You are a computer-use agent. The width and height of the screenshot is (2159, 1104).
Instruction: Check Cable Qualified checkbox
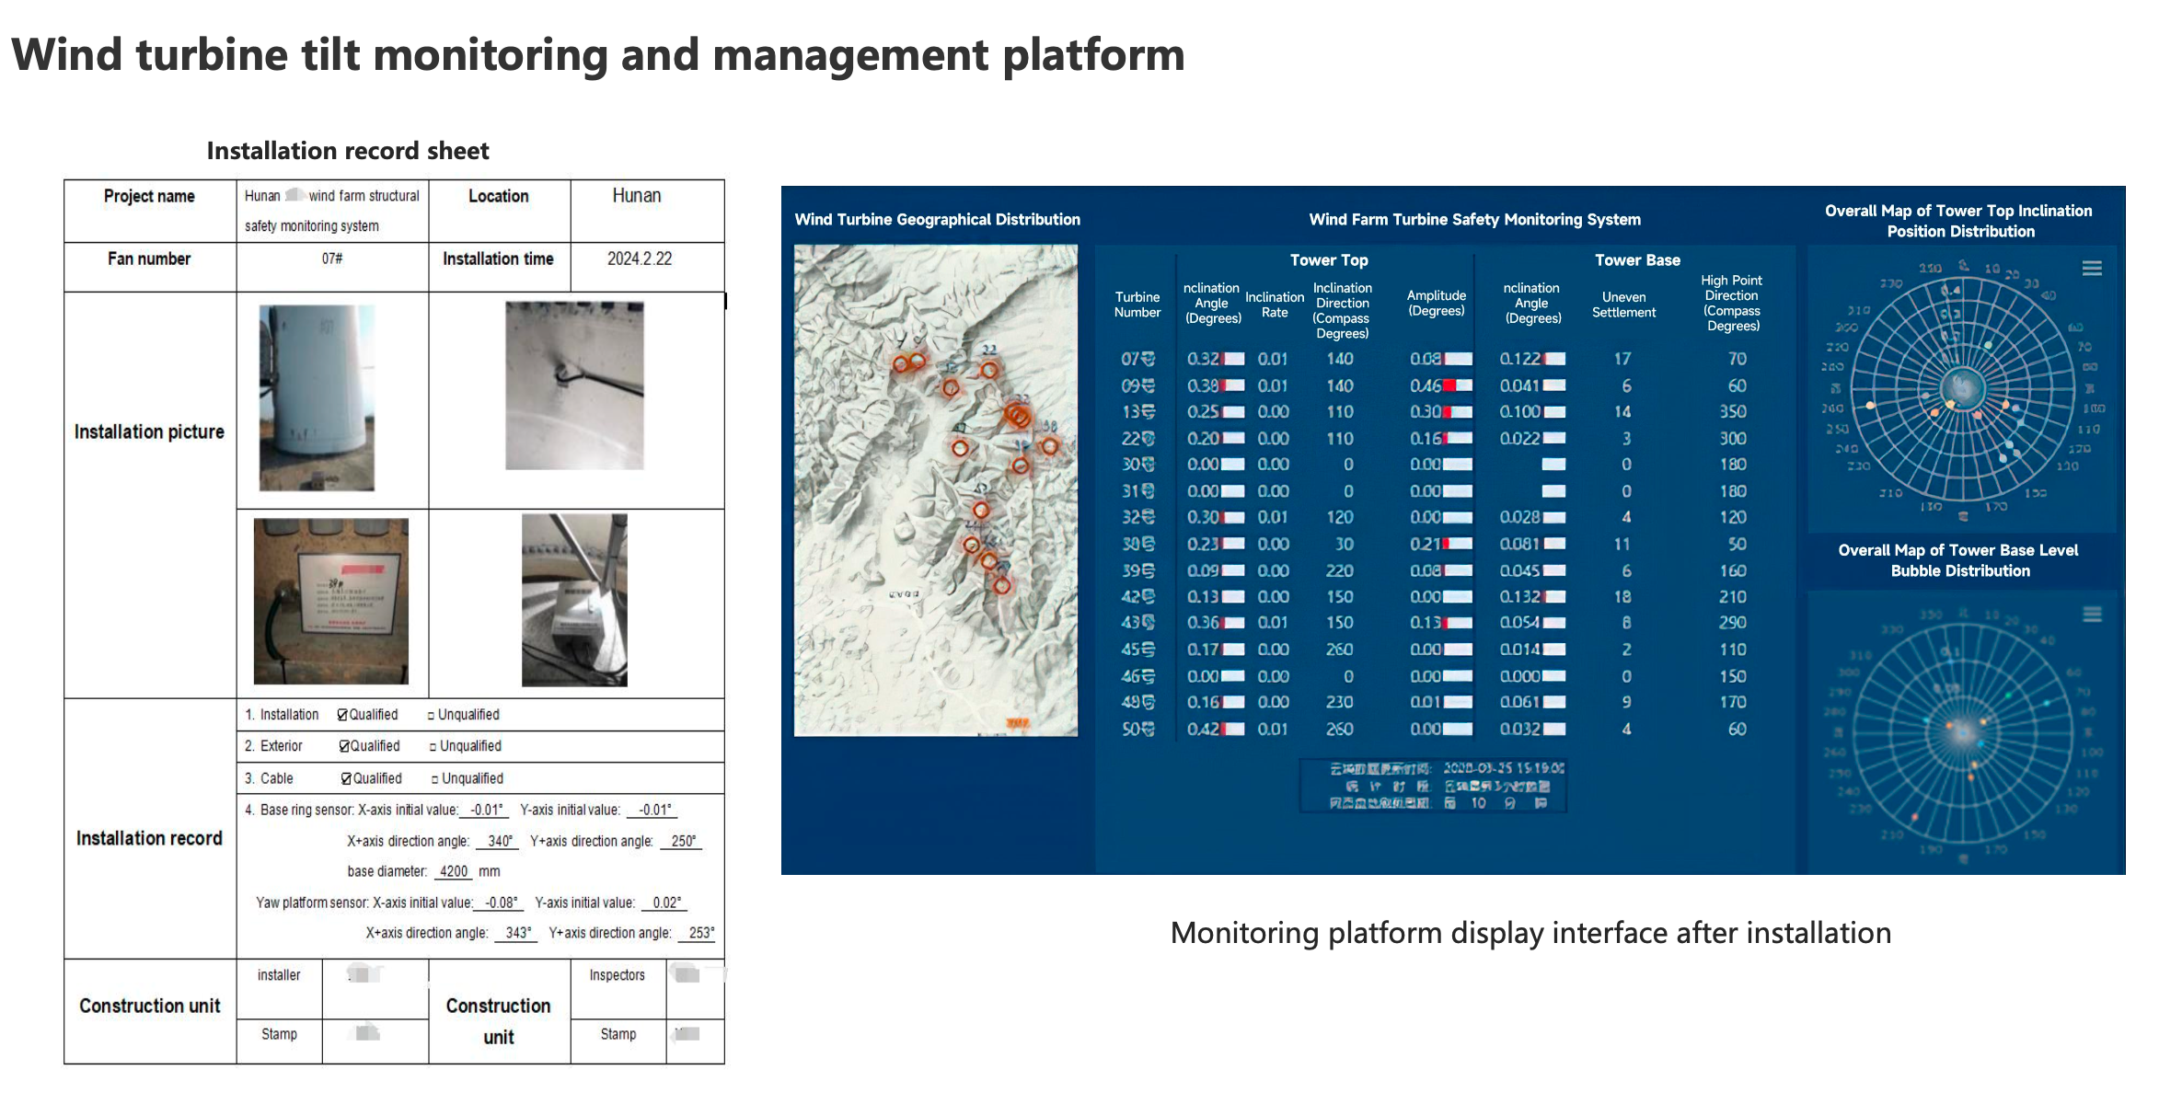[x=346, y=779]
